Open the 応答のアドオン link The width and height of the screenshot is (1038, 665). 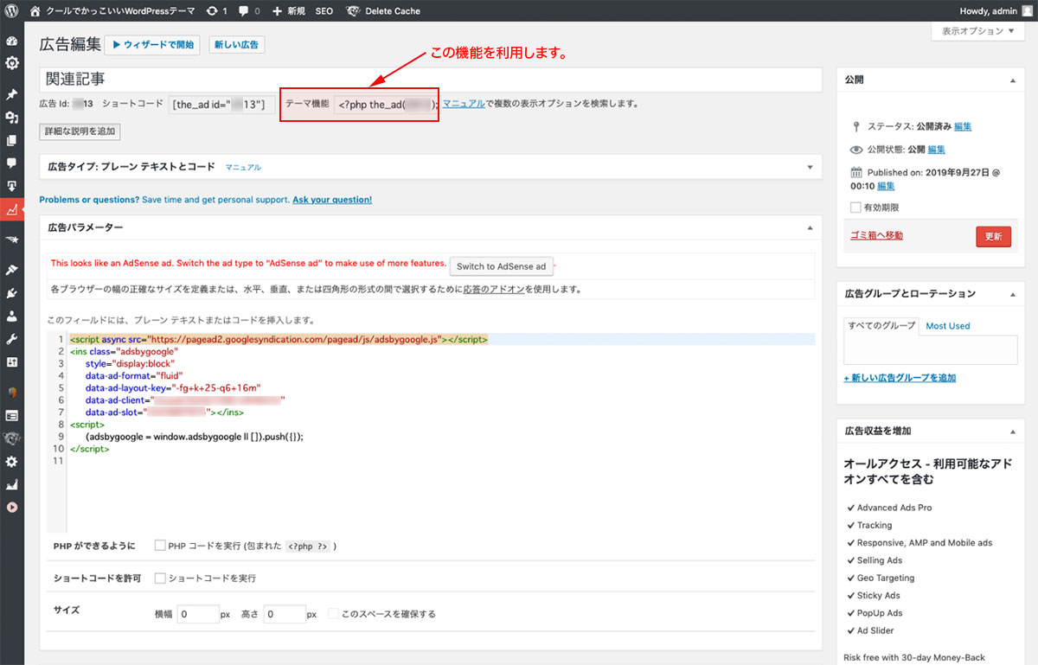pyautogui.click(x=494, y=289)
